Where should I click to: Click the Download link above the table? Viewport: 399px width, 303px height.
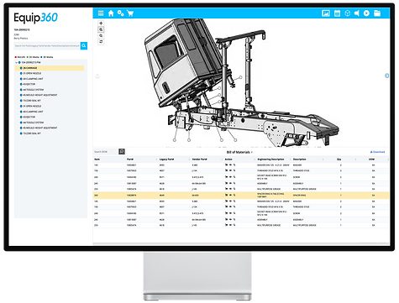377,152
